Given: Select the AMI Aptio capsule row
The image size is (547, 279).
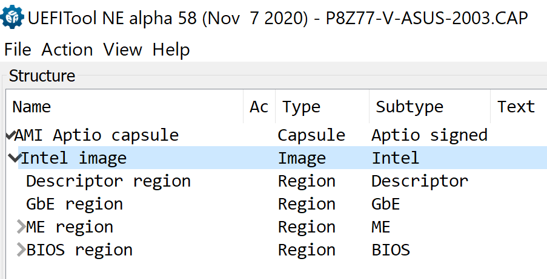Looking at the screenshot, I should [x=96, y=135].
